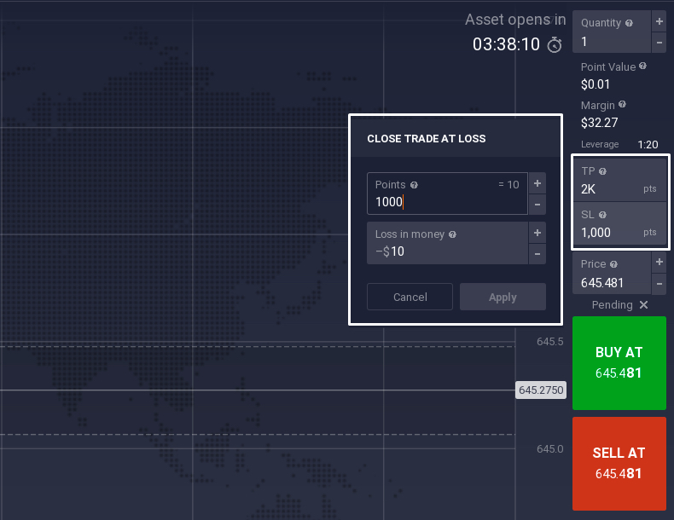This screenshot has height=520, width=674.
Task: Increase Quantity with the plus button
Action: [659, 20]
